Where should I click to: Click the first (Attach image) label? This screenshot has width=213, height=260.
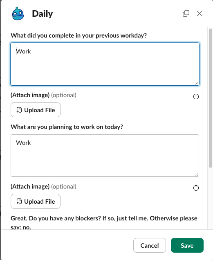pyautogui.click(x=30, y=95)
